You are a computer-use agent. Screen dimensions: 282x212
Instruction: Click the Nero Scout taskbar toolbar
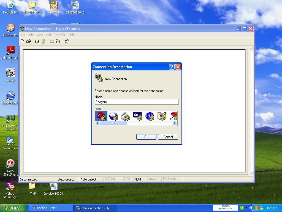coord(226,208)
